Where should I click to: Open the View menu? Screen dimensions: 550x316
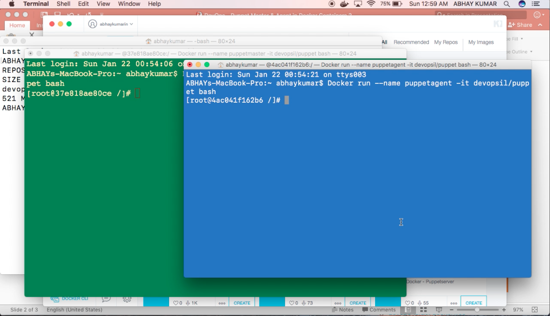tap(103, 4)
